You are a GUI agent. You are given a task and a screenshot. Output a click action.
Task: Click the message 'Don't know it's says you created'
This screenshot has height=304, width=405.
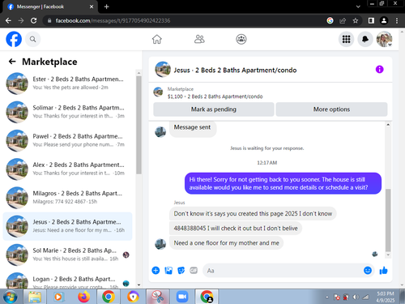[x=253, y=213]
